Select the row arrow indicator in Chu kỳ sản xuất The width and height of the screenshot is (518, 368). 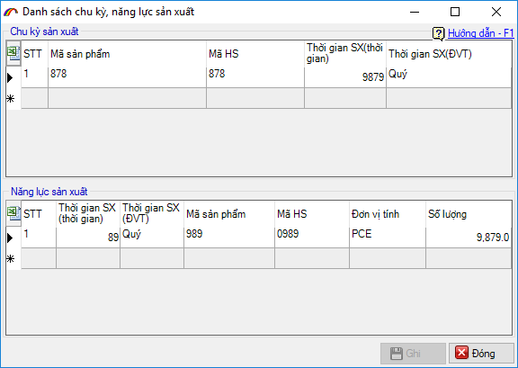click(x=10, y=77)
